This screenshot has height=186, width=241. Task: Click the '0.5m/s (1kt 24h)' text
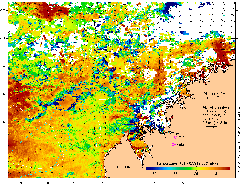tap(215, 123)
